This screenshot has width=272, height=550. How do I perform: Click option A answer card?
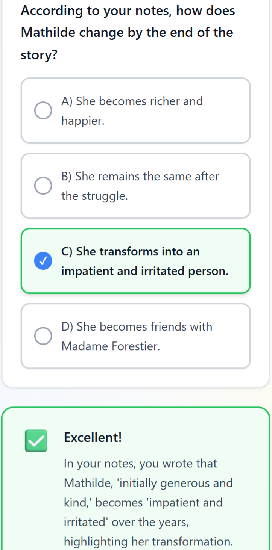pyautogui.click(x=136, y=110)
